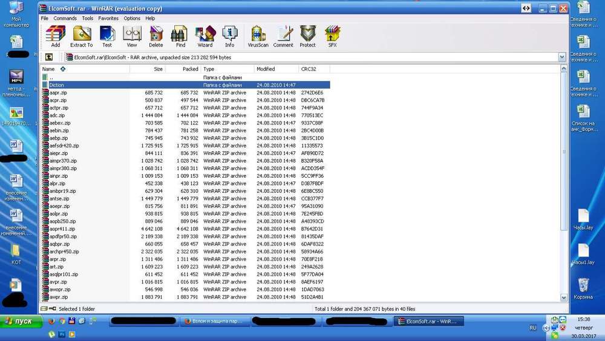Viewport: 605px width, 341px height.
Task: Open the Favorites menu
Action: pyautogui.click(x=108, y=19)
